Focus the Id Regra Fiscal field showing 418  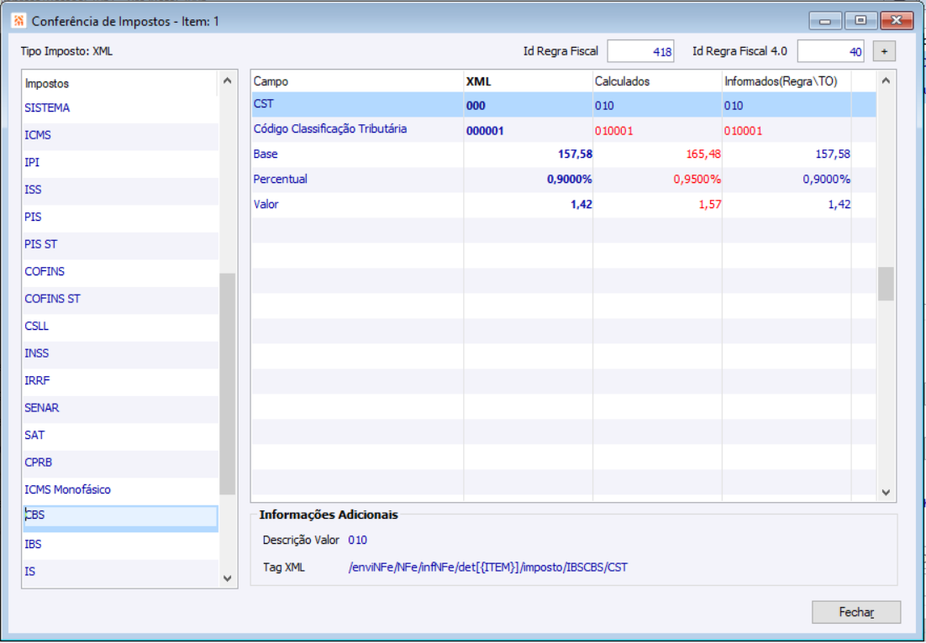641,51
